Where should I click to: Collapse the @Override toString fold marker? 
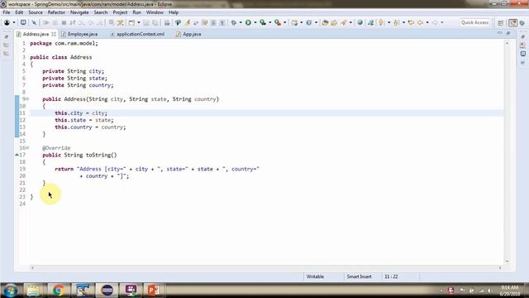point(27,148)
